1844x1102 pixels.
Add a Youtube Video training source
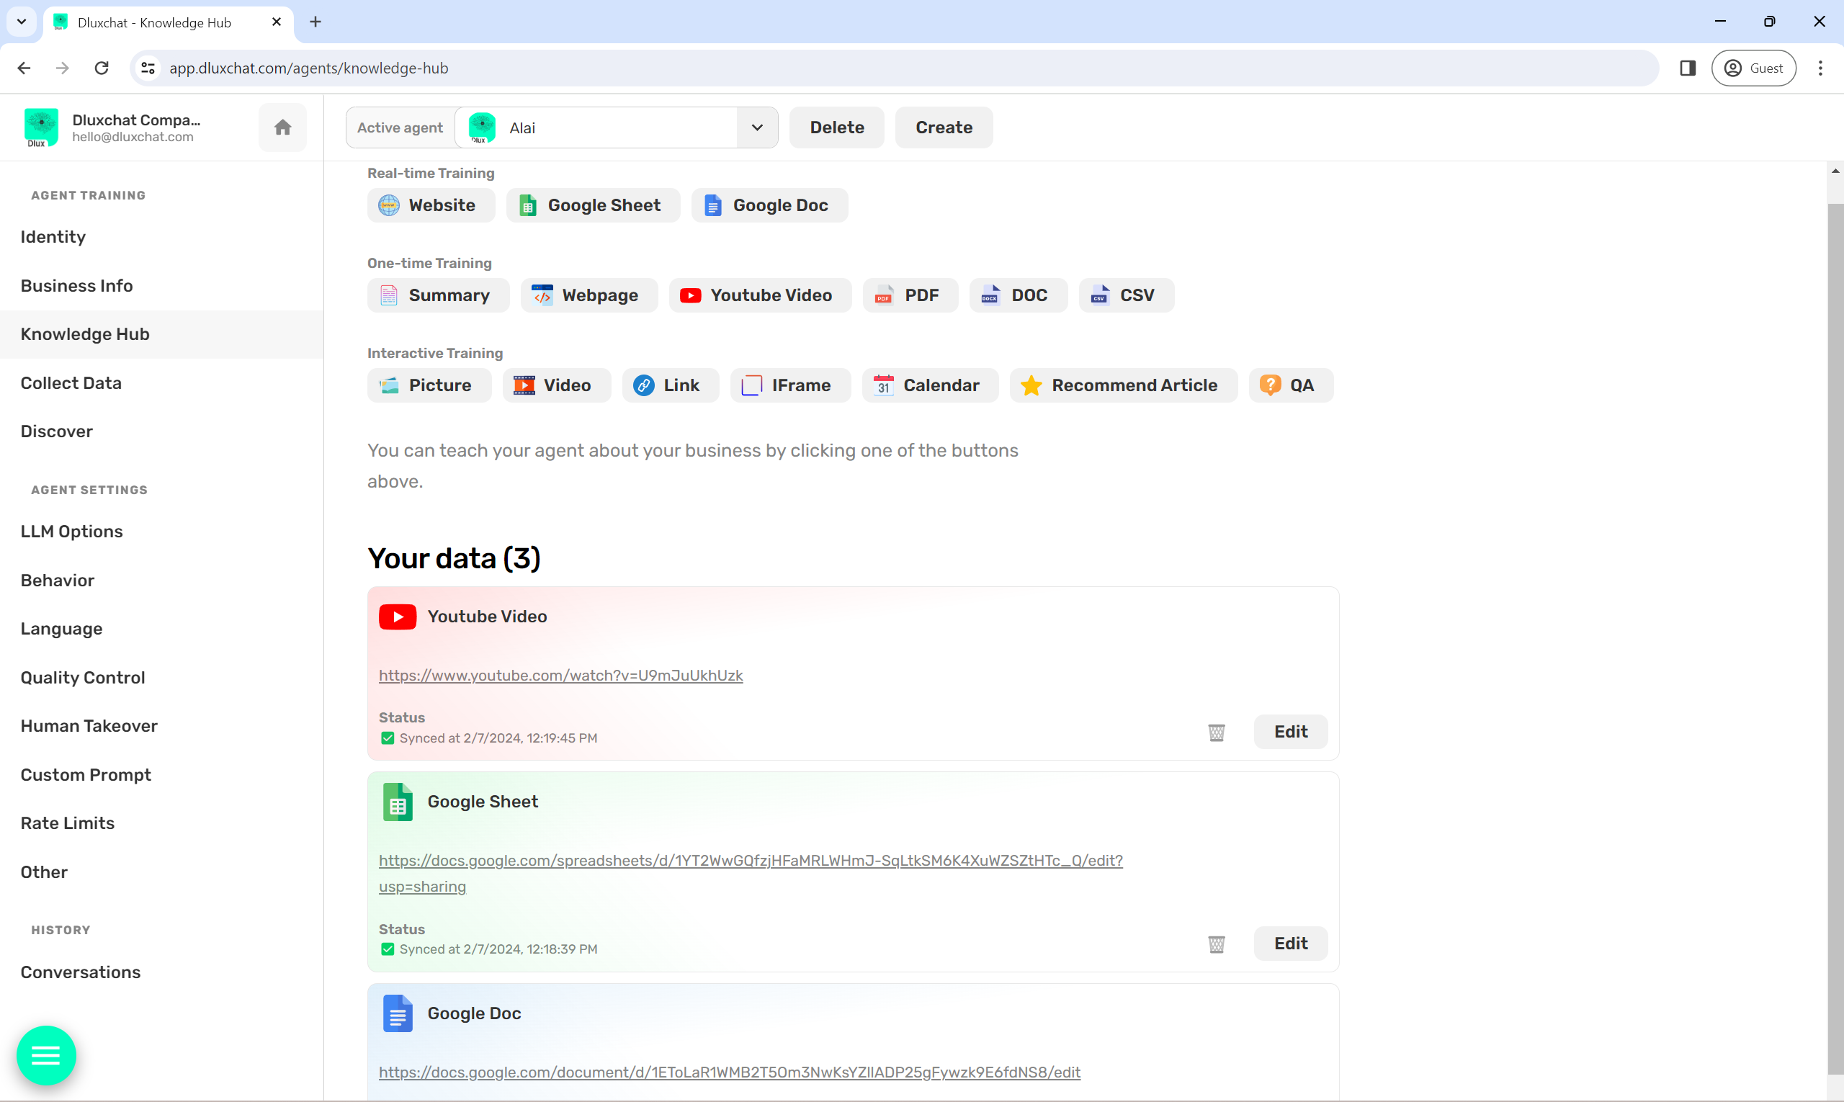(759, 295)
